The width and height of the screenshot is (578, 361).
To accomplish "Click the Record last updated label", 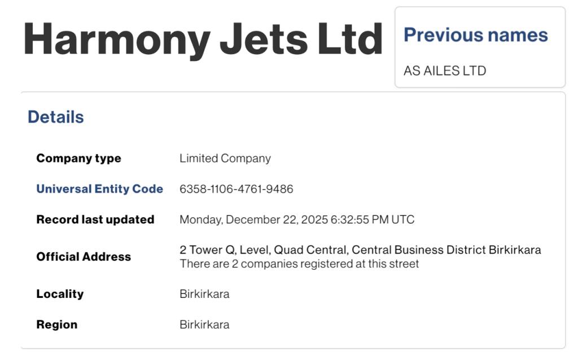I will coord(95,219).
